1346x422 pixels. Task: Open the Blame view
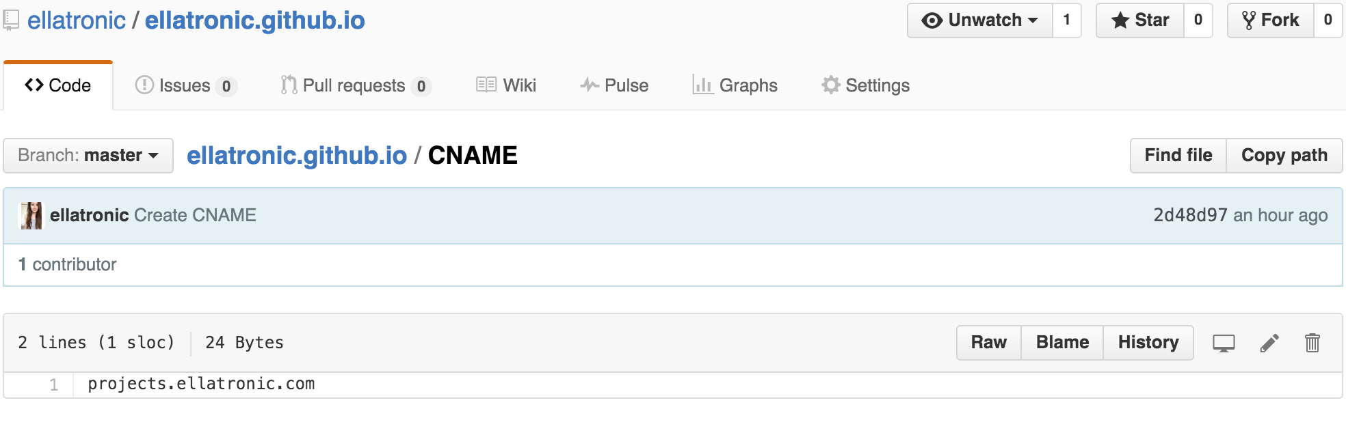point(1062,343)
